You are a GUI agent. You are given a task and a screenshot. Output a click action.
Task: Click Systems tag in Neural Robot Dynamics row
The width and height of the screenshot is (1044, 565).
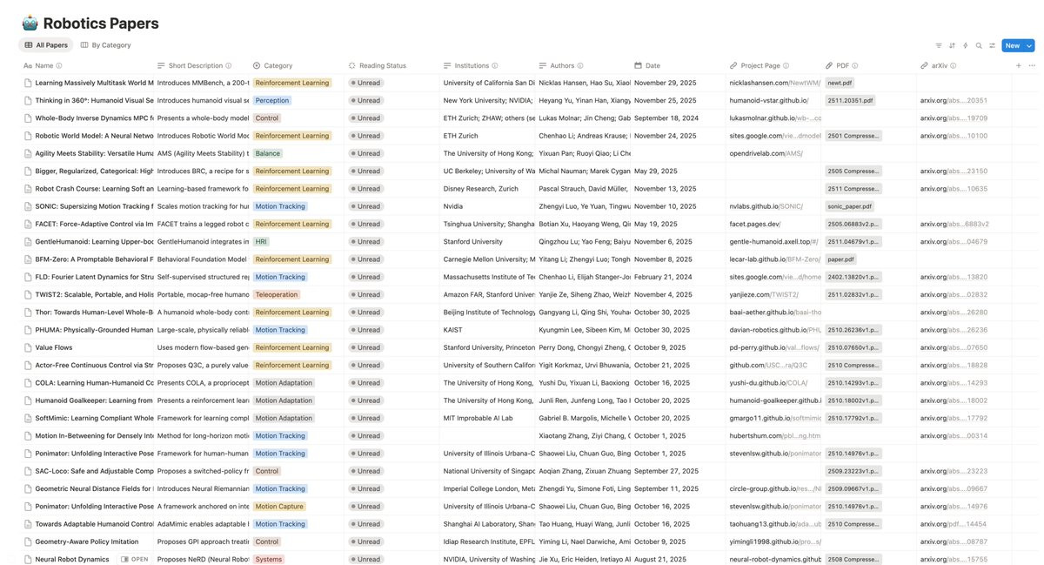(x=269, y=559)
